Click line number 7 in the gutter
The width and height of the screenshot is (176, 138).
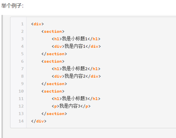(22, 69)
